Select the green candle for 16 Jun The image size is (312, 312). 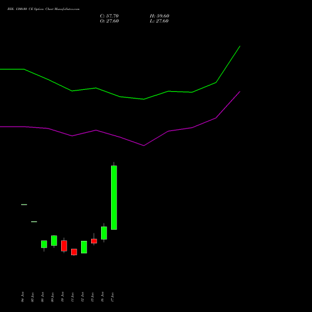pyautogui.click(x=104, y=233)
